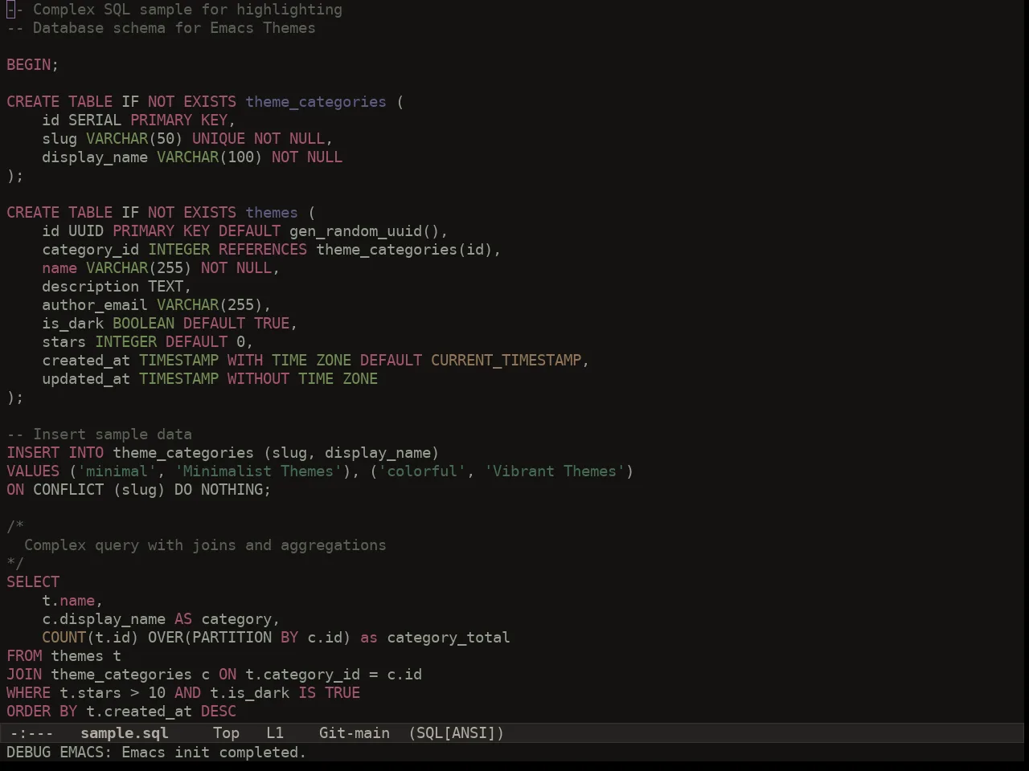Click the WITHOUT keyword
The width and height of the screenshot is (1029, 771).
[x=258, y=379]
